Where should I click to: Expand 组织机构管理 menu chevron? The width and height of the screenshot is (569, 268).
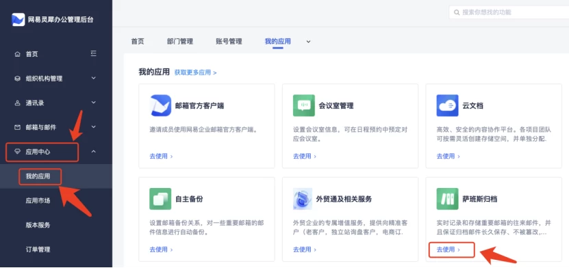click(x=94, y=78)
